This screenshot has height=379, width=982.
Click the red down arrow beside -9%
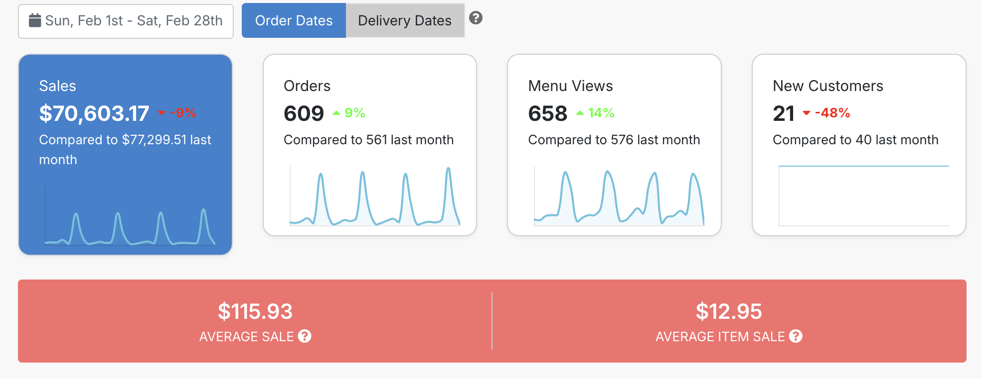click(x=162, y=113)
